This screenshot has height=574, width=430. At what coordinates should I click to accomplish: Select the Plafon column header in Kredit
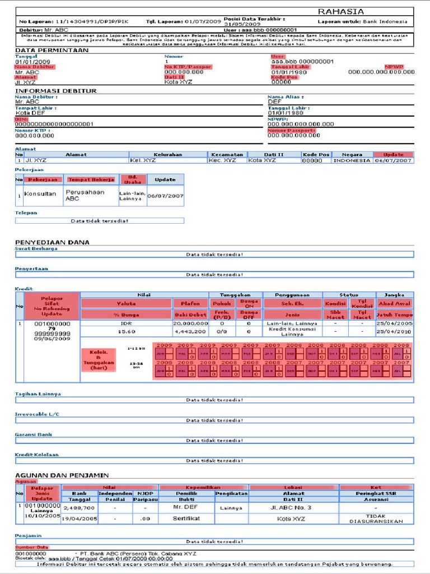pyautogui.click(x=190, y=303)
